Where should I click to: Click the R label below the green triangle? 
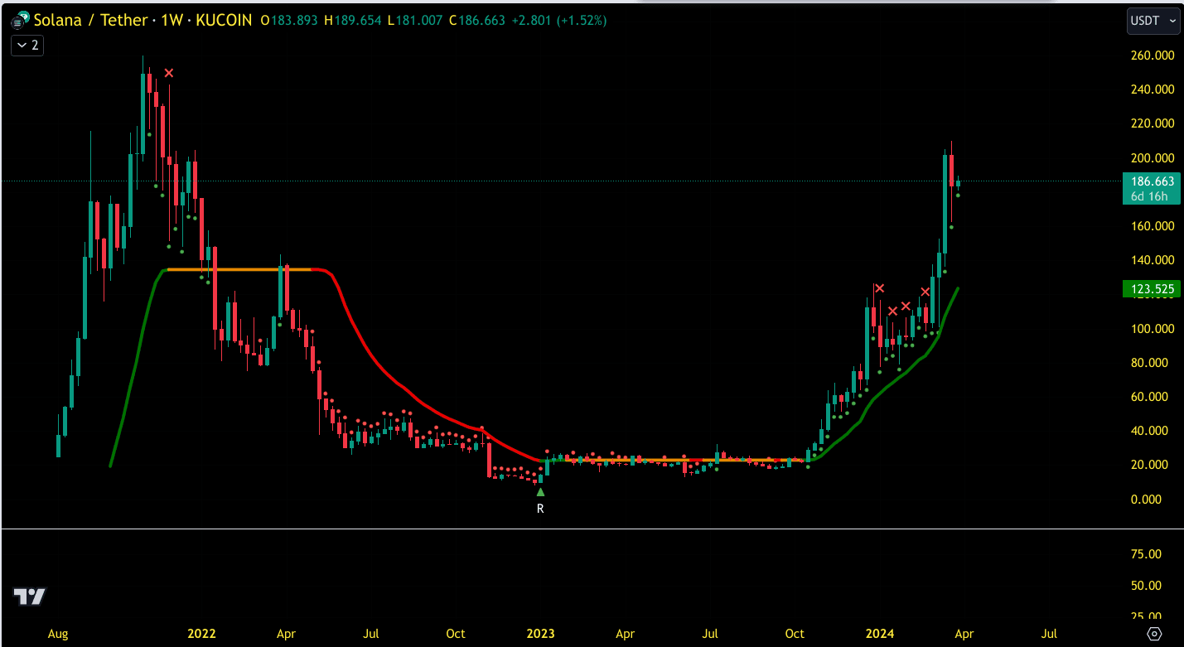(x=540, y=509)
